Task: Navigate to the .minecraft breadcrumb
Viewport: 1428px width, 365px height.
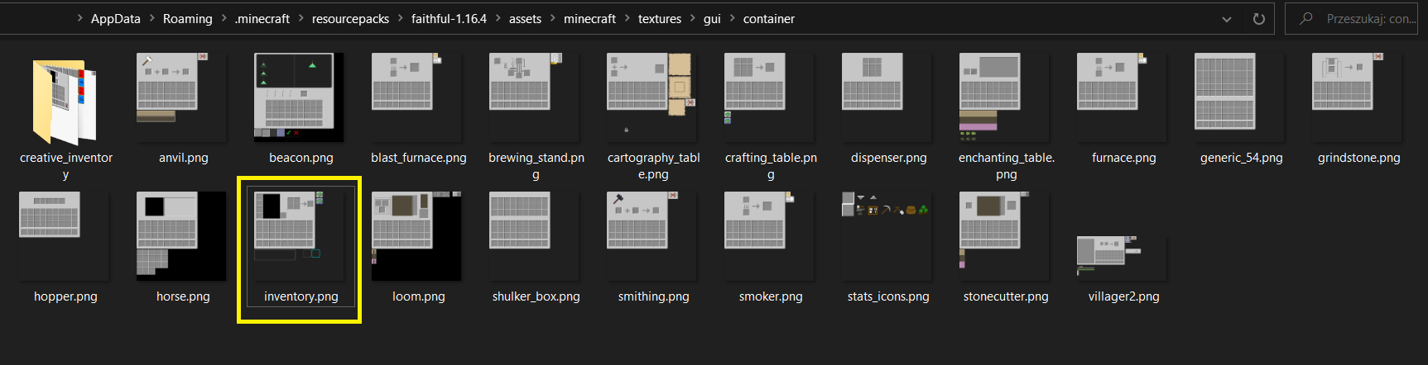Action: coord(262,18)
